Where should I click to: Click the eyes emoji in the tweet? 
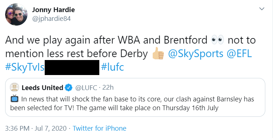(217, 40)
